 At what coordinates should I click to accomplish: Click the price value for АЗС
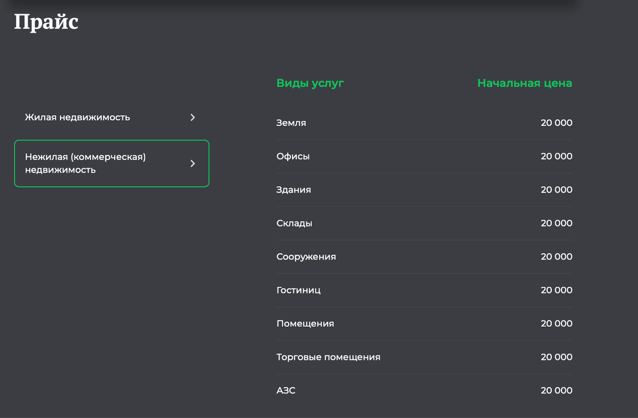click(x=556, y=391)
